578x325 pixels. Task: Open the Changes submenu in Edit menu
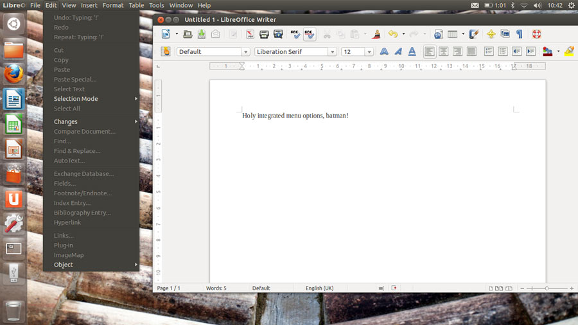point(66,121)
